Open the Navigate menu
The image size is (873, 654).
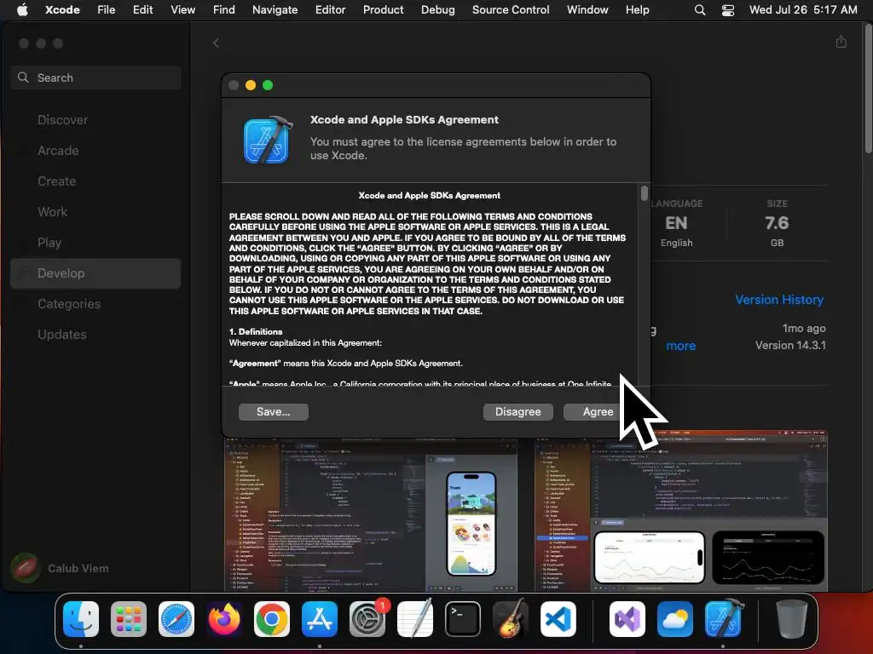point(275,9)
